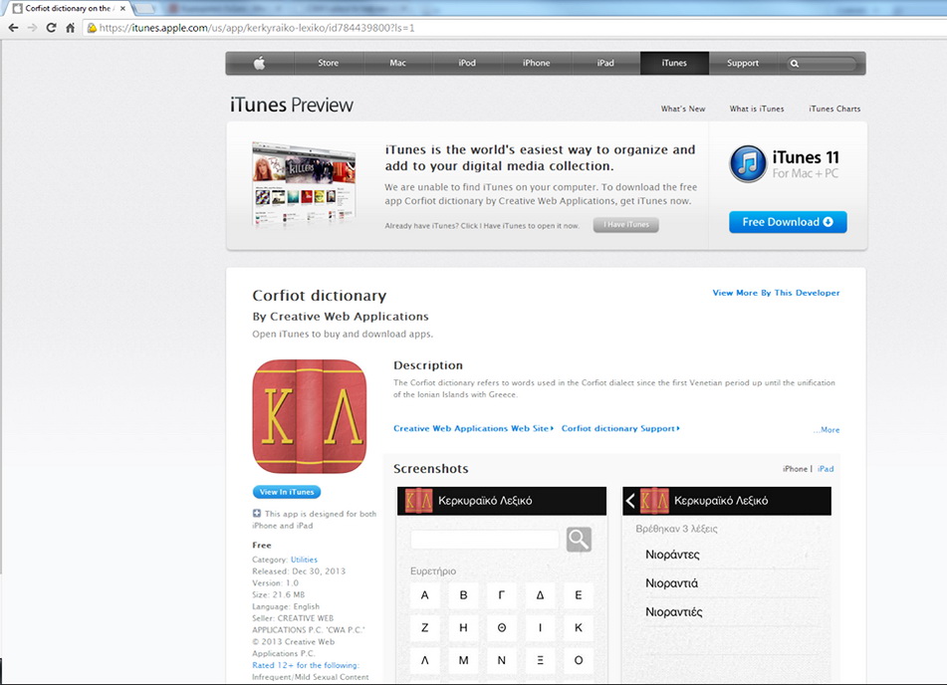Click the Κ letter key in screenshot
This screenshot has height=685, width=947.
(x=579, y=627)
